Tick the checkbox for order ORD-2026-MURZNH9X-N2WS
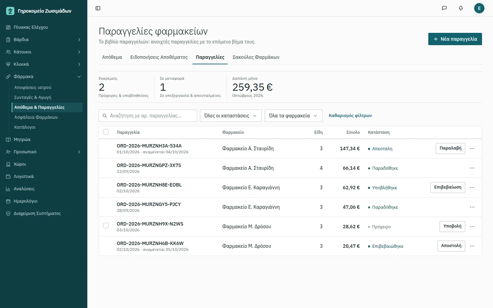This screenshot has width=493, height=308. (x=106, y=226)
